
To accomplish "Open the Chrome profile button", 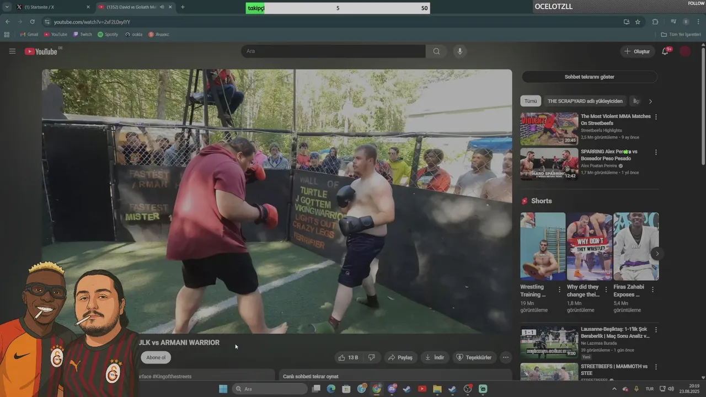I will (x=686, y=22).
